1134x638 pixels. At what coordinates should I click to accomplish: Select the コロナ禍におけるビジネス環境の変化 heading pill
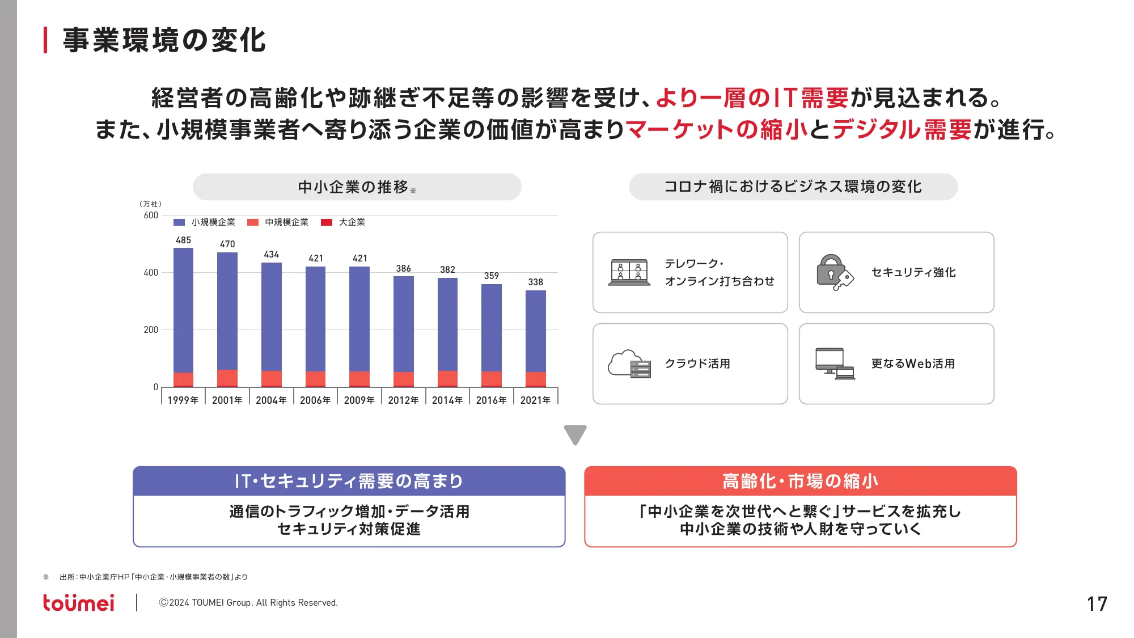(793, 187)
